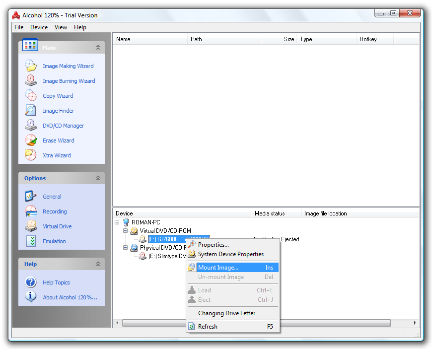Viewport: 432px width, 349px height.
Task: Click the About Alcohol 120% info icon
Action: pyautogui.click(x=31, y=297)
